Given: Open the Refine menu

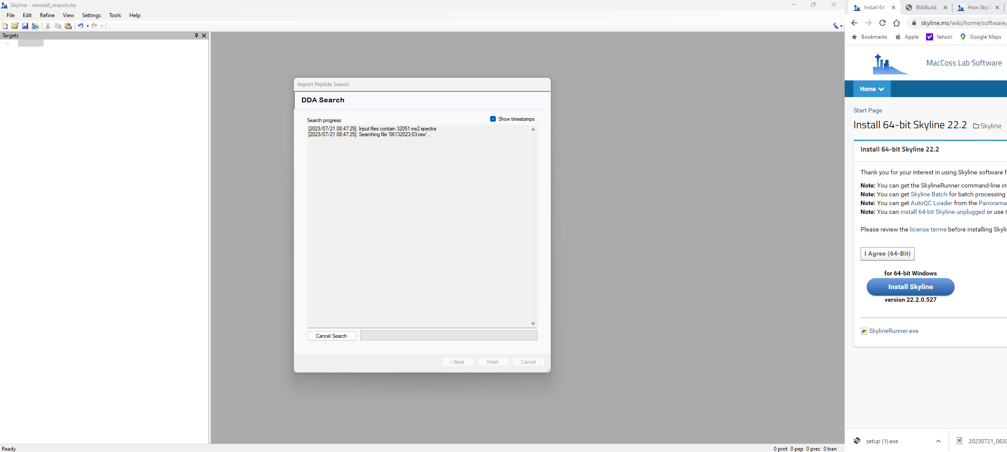Looking at the screenshot, I should pyautogui.click(x=47, y=15).
